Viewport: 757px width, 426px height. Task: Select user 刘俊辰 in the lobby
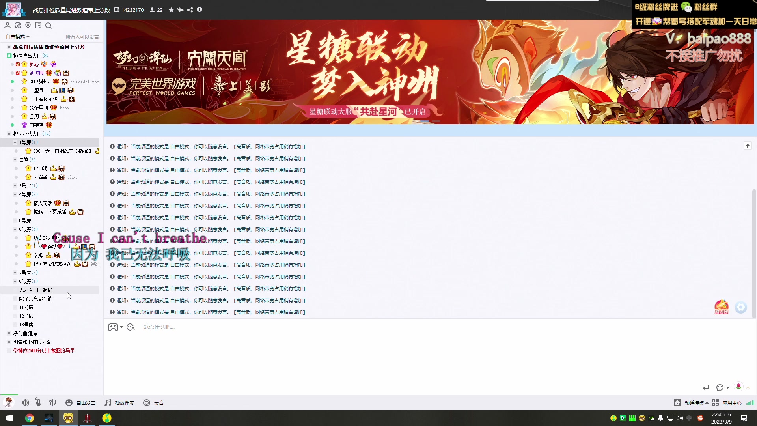tap(36, 73)
